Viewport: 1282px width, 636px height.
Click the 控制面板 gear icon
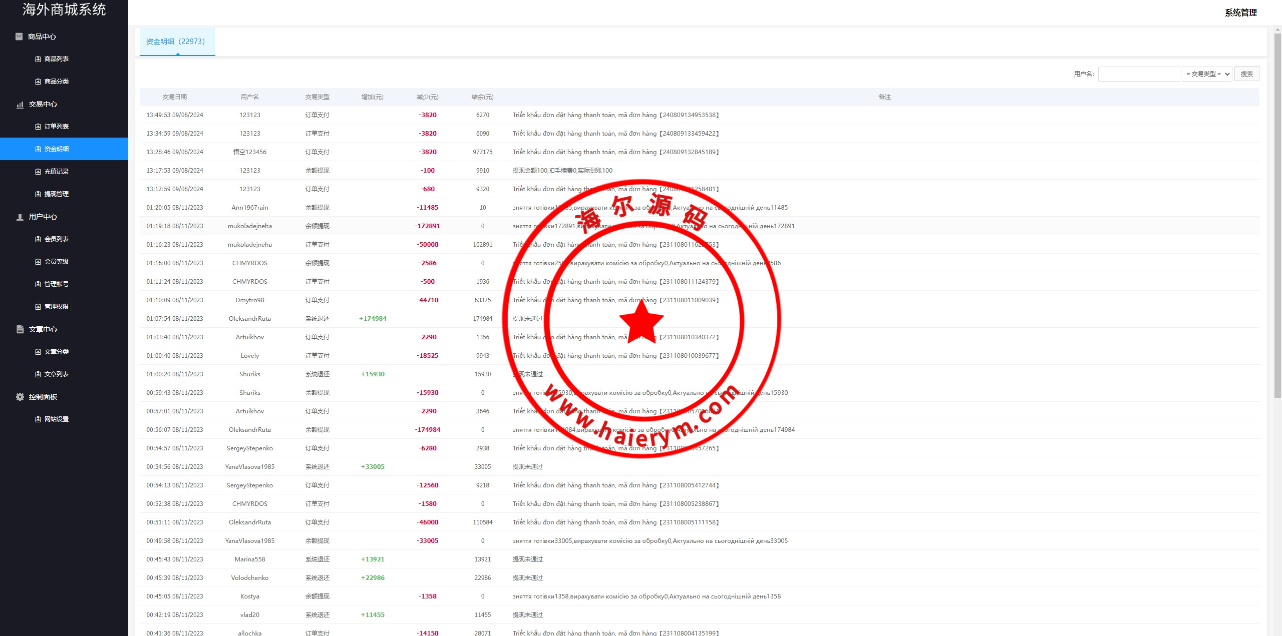pyautogui.click(x=20, y=397)
